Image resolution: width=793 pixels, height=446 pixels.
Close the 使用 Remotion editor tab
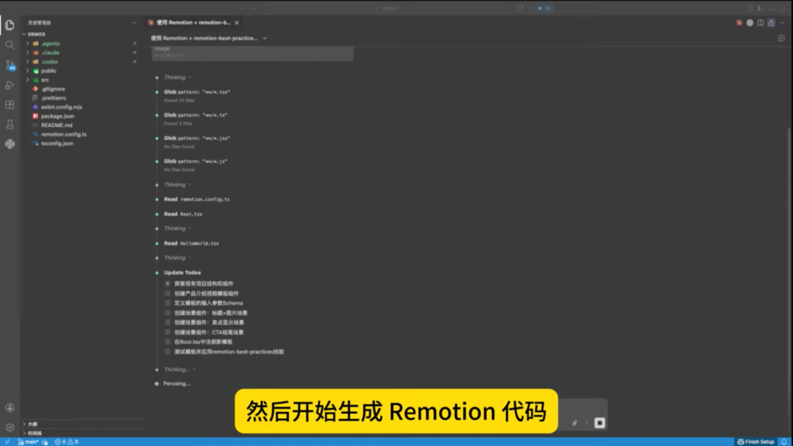(237, 22)
